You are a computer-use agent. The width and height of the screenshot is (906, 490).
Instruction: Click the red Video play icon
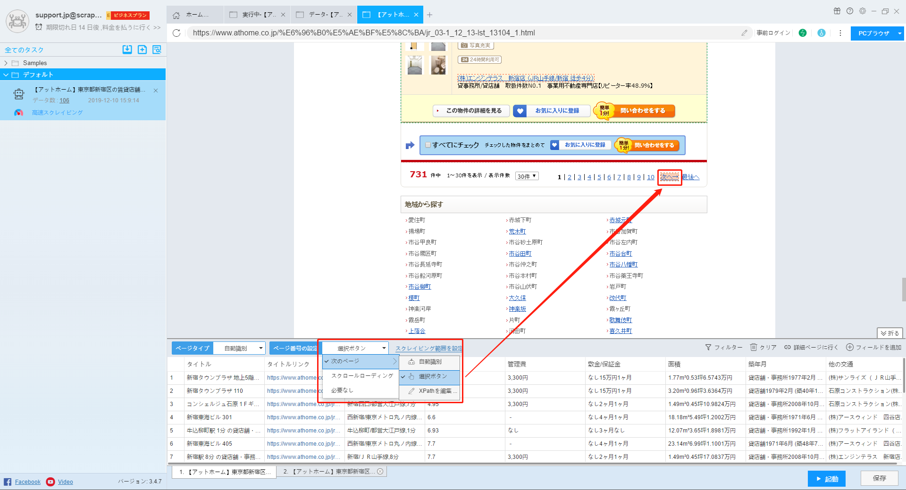[x=50, y=482]
